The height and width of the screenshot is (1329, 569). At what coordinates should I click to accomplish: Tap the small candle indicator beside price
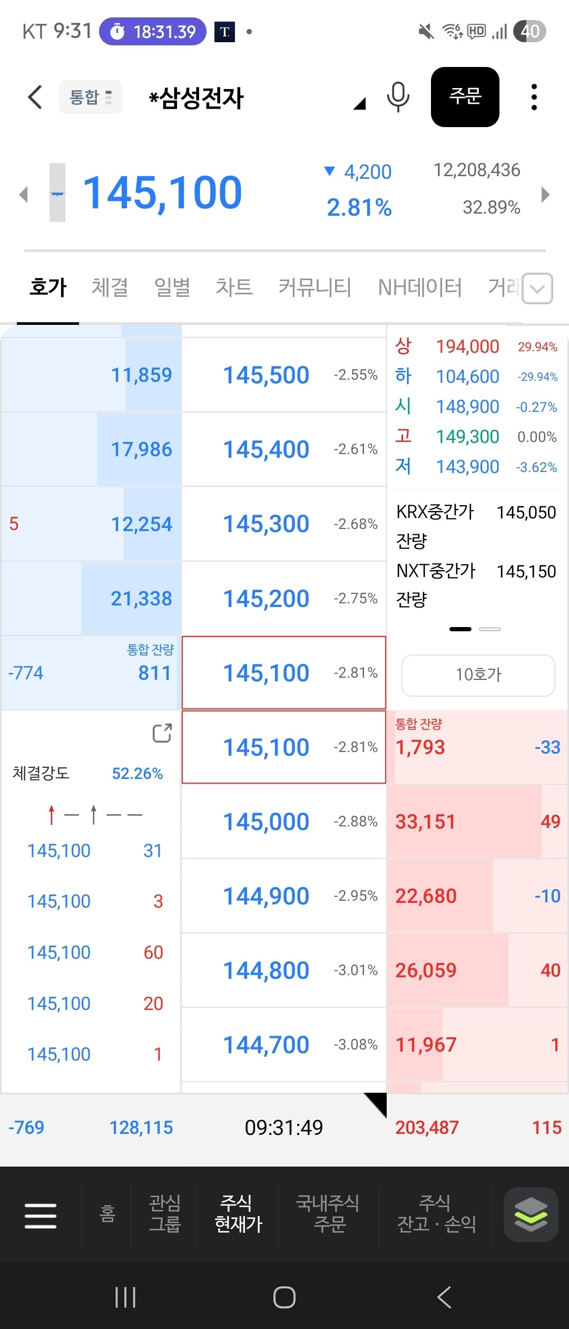pyautogui.click(x=57, y=193)
